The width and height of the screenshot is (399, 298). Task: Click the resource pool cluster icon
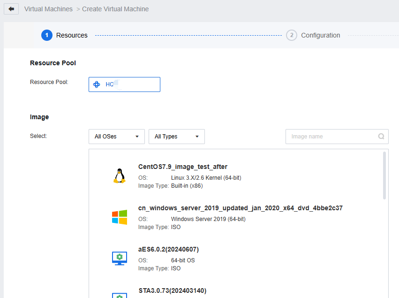coord(97,84)
